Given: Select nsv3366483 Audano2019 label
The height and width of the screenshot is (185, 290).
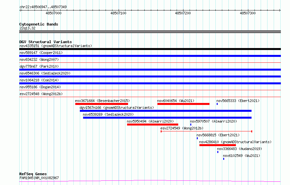Looking at the screenshot, I should (x=239, y=149).
